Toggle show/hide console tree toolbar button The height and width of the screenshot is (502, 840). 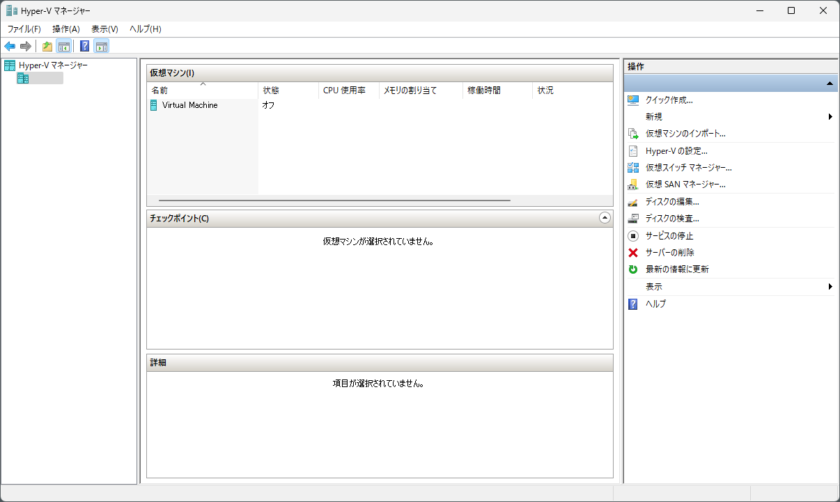[63, 47]
